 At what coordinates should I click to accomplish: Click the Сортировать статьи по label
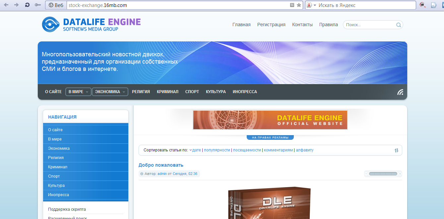pos(166,150)
